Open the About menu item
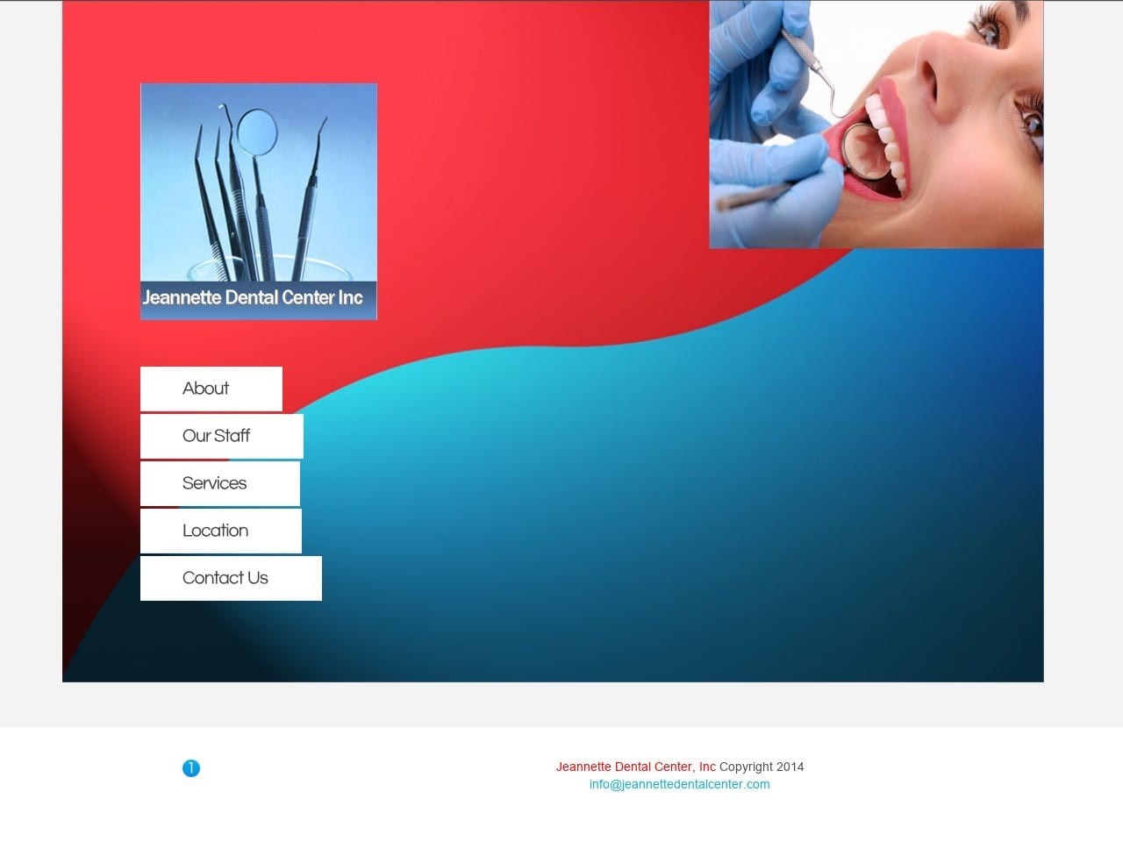The image size is (1123, 842). pos(211,389)
